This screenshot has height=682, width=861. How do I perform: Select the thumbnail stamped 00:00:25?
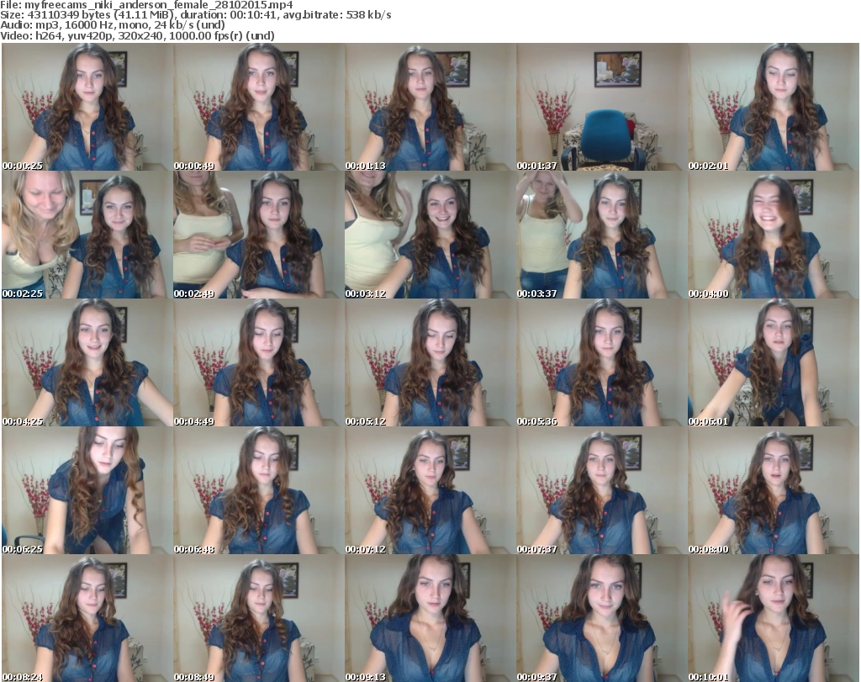click(87, 107)
